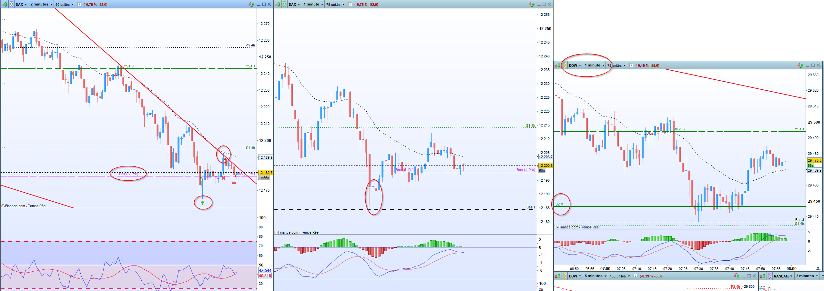
Task: Close the DAX 1 minute chart window
Action: point(549,4)
